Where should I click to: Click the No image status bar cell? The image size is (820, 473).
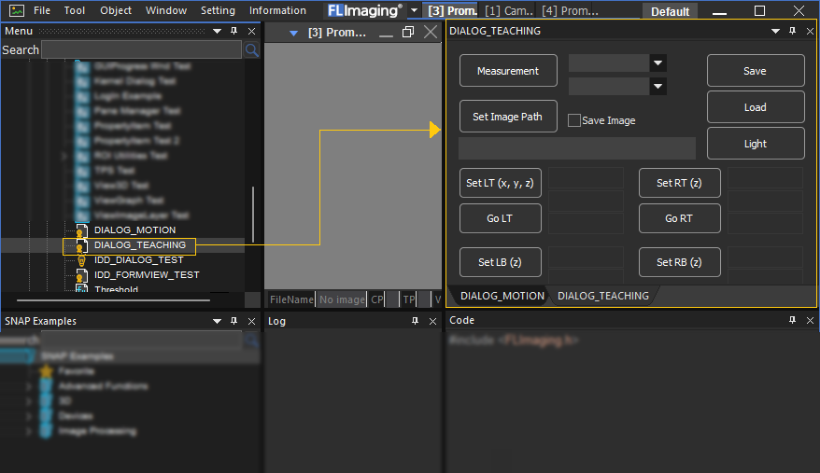tap(342, 299)
